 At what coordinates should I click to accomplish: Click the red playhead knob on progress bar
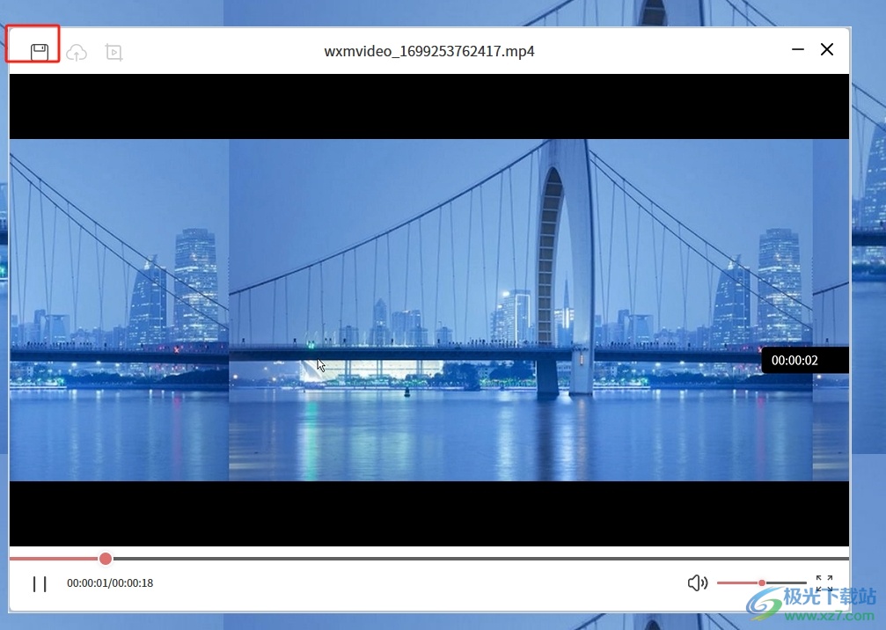pyautogui.click(x=106, y=559)
